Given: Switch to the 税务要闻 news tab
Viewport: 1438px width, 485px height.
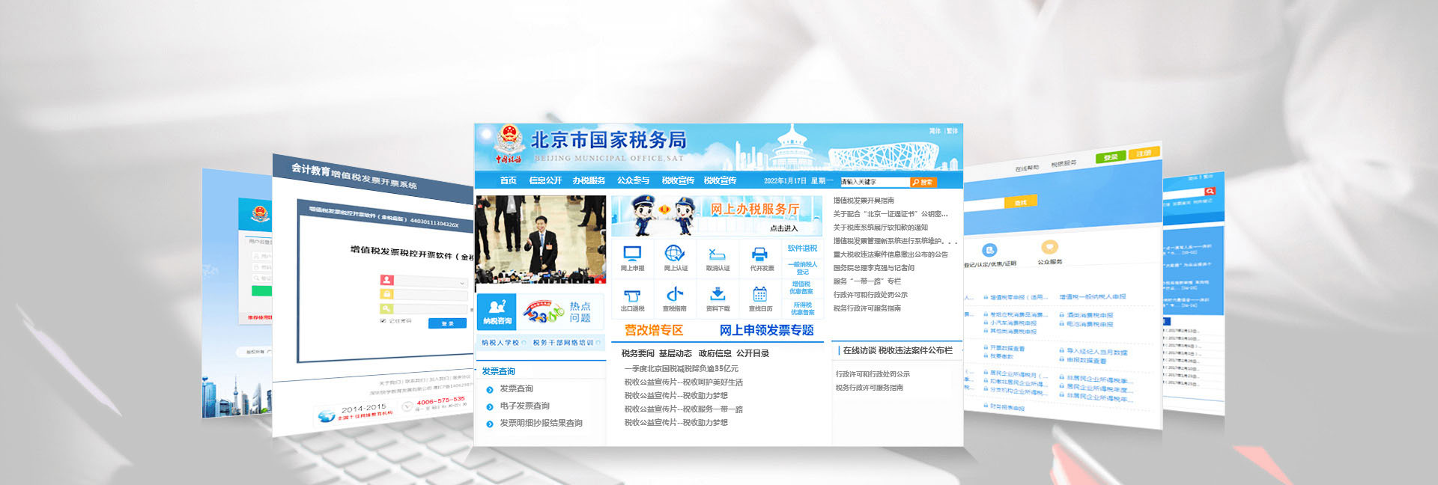Looking at the screenshot, I should tap(637, 353).
